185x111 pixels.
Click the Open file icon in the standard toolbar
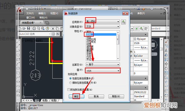tap(24, 28)
